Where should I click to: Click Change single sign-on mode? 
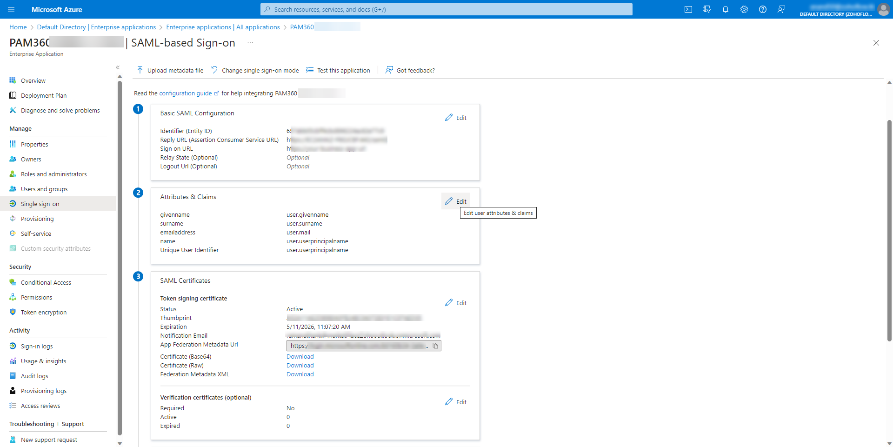(255, 70)
